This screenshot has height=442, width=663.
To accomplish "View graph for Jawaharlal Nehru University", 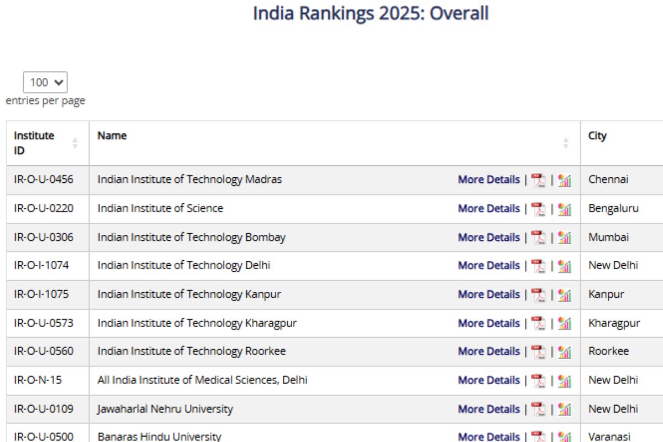I will coord(564,408).
